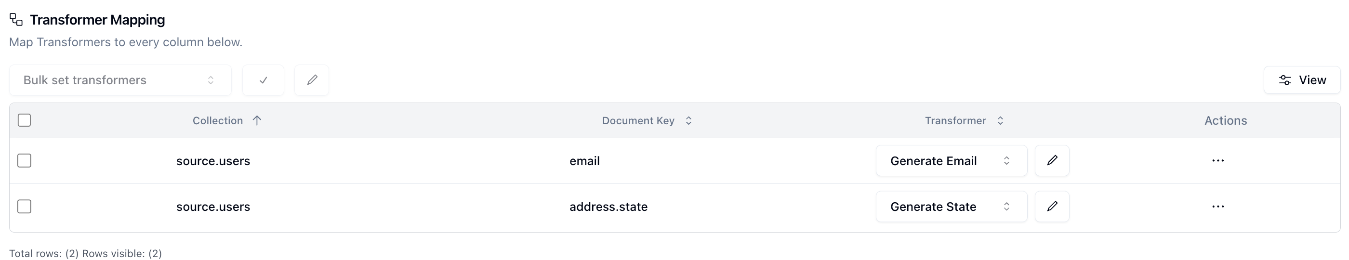The width and height of the screenshot is (1349, 260).
Task: Click the Collection sort arrow icon
Action: [257, 121]
